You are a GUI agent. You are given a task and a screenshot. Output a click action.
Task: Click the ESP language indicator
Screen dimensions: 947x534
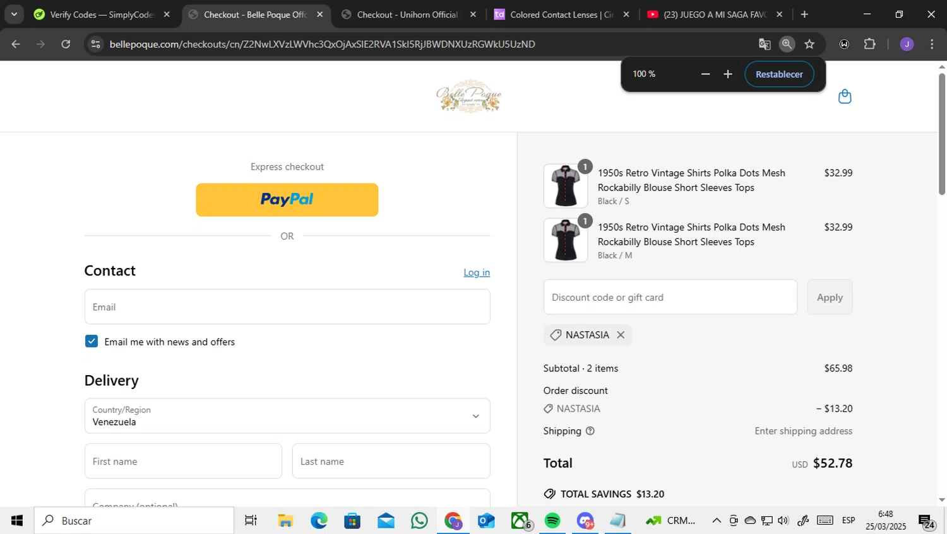tap(848, 521)
